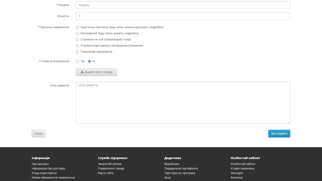Submit form with Застосувати button

coord(279,134)
